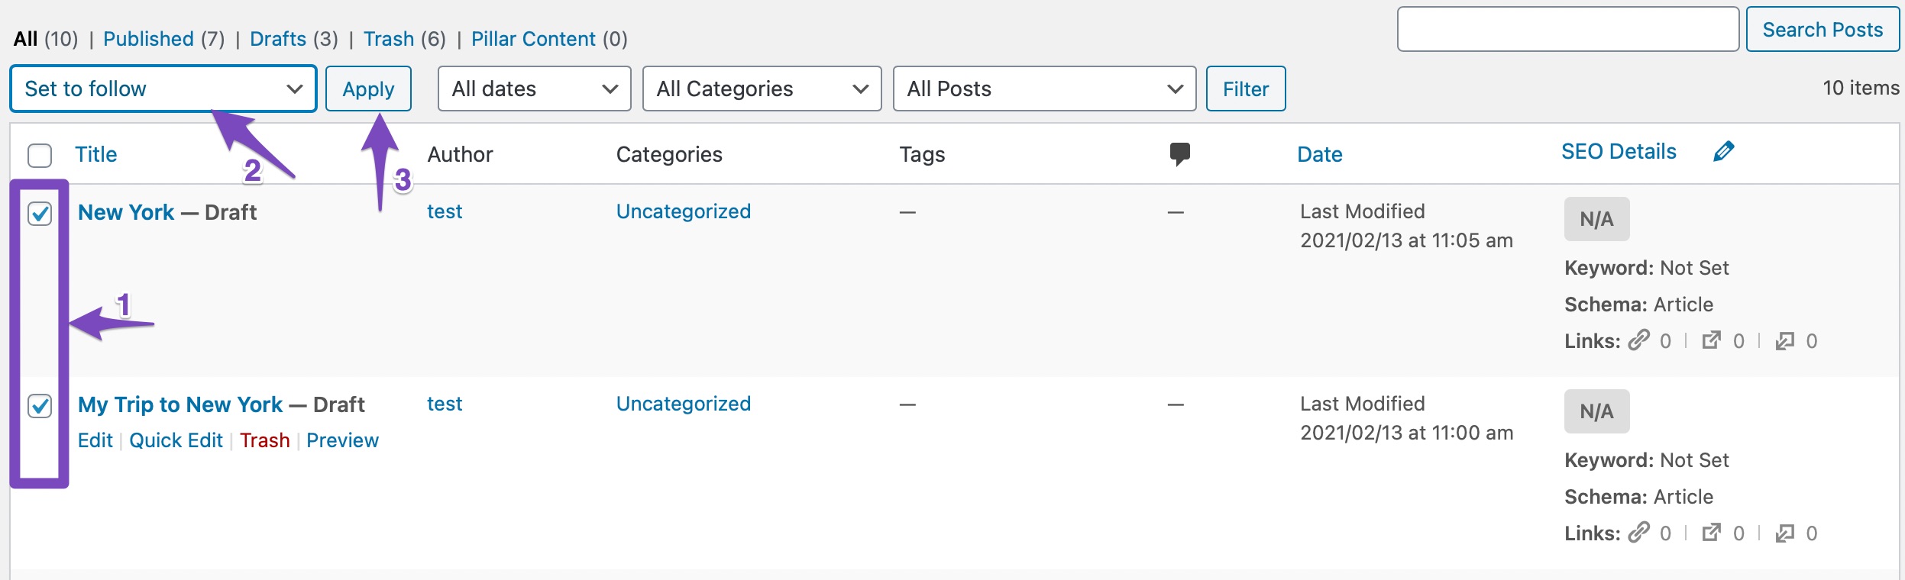Show the Drafts posts view
1905x580 pixels.
(x=278, y=39)
